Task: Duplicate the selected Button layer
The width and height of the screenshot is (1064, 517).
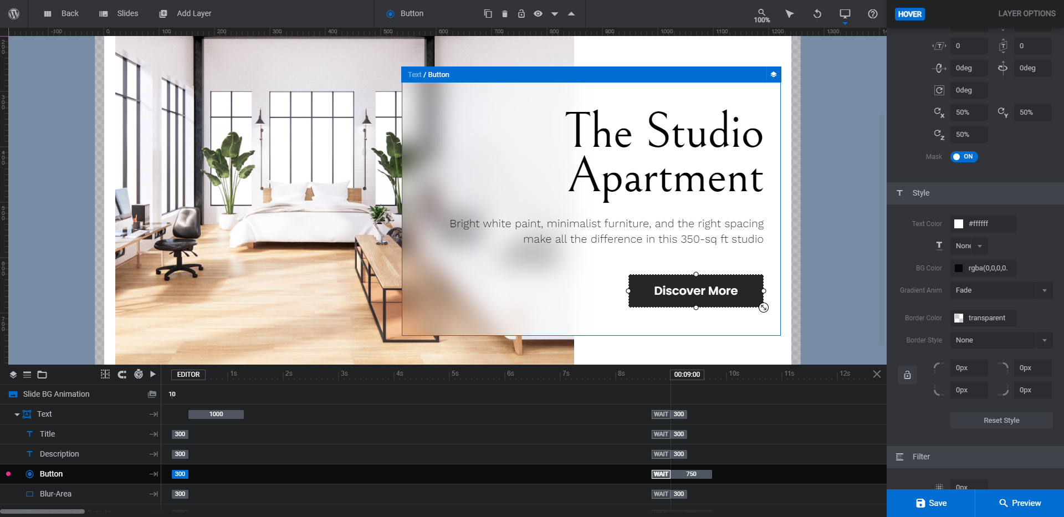Action: (x=488, y=13)
